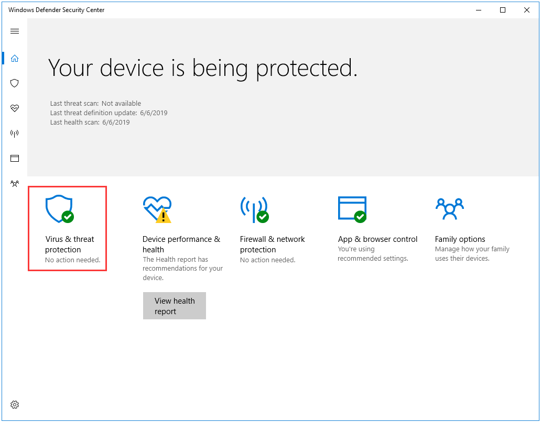Click 'No action needed.' under Firewall

click(x=267, y=260)
